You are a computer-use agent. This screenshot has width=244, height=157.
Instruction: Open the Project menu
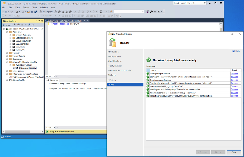pyautogui.click(x=26, y=8)
